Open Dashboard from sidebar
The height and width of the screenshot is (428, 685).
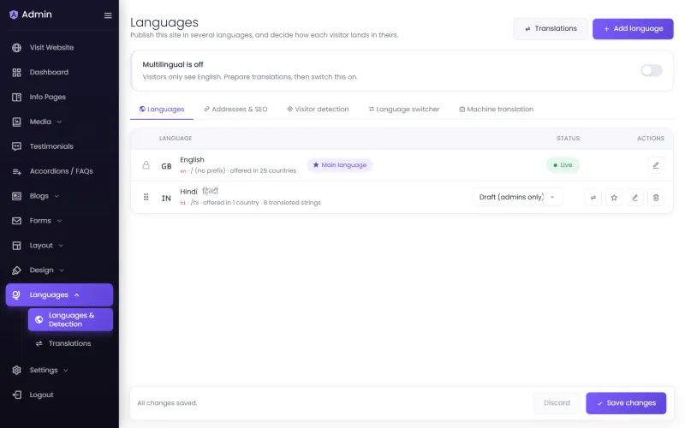tap(59, 73)
